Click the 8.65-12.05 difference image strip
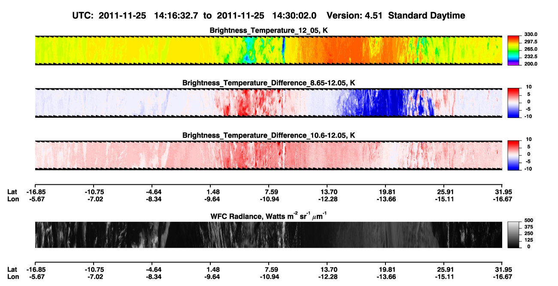 coord(269,102)
